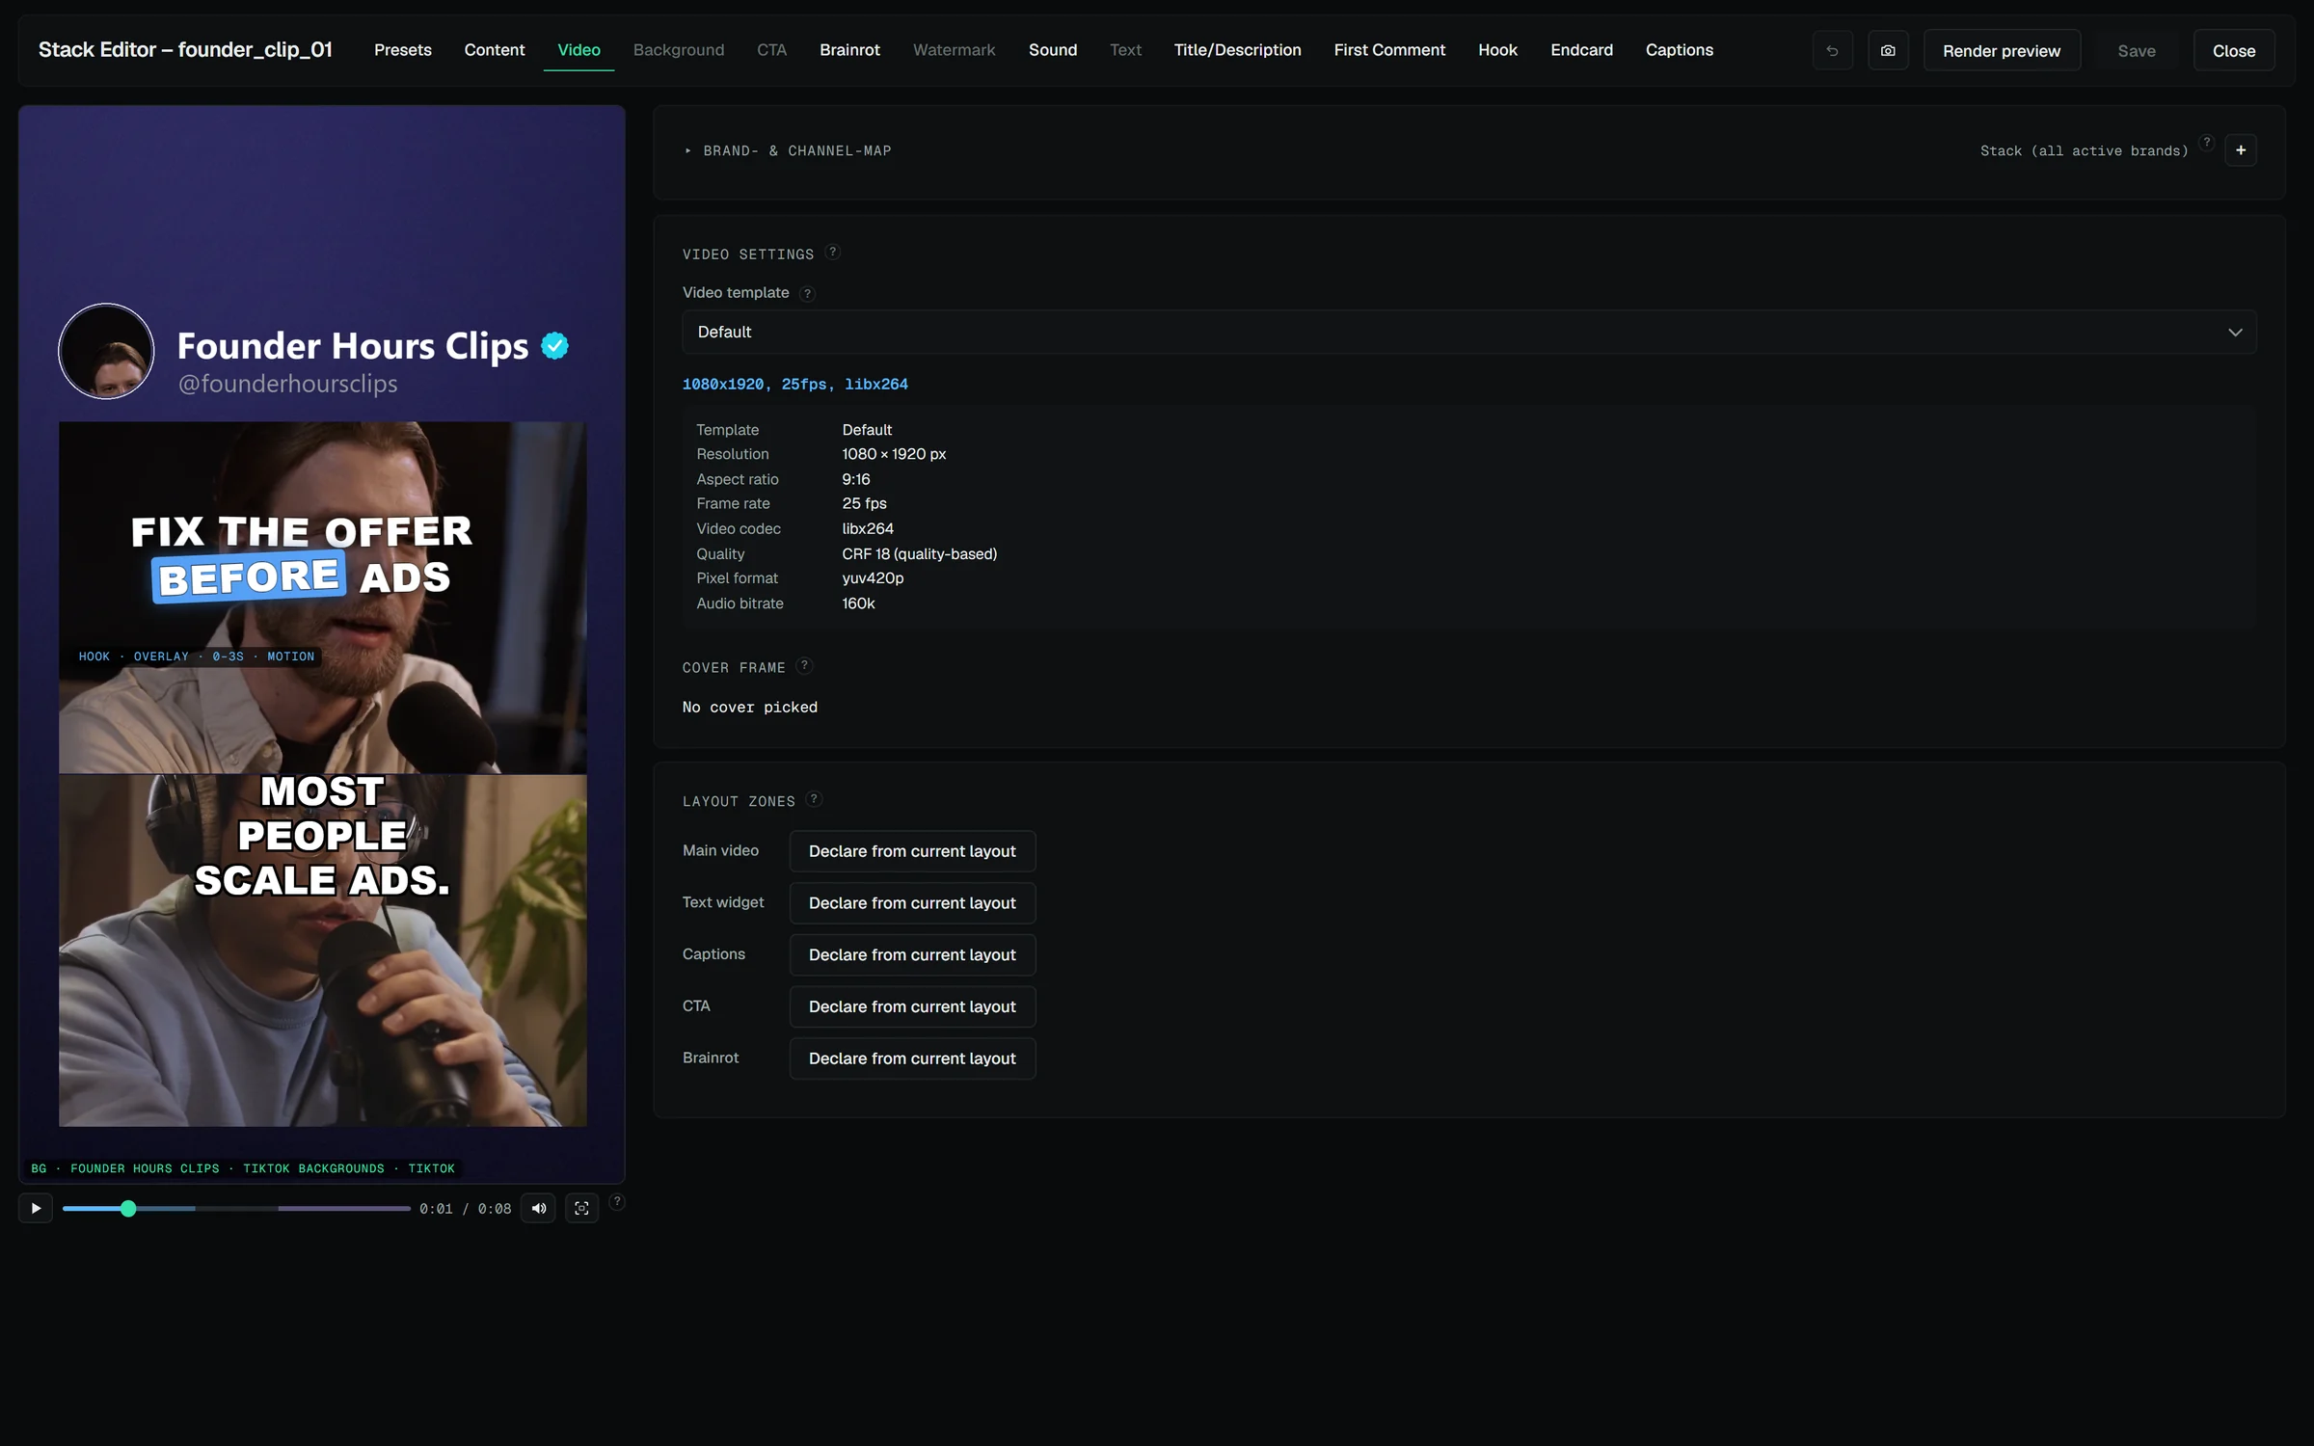Switch to the Presets tab
This screenshot has height=1446, width=2314.
click(402, 50)
